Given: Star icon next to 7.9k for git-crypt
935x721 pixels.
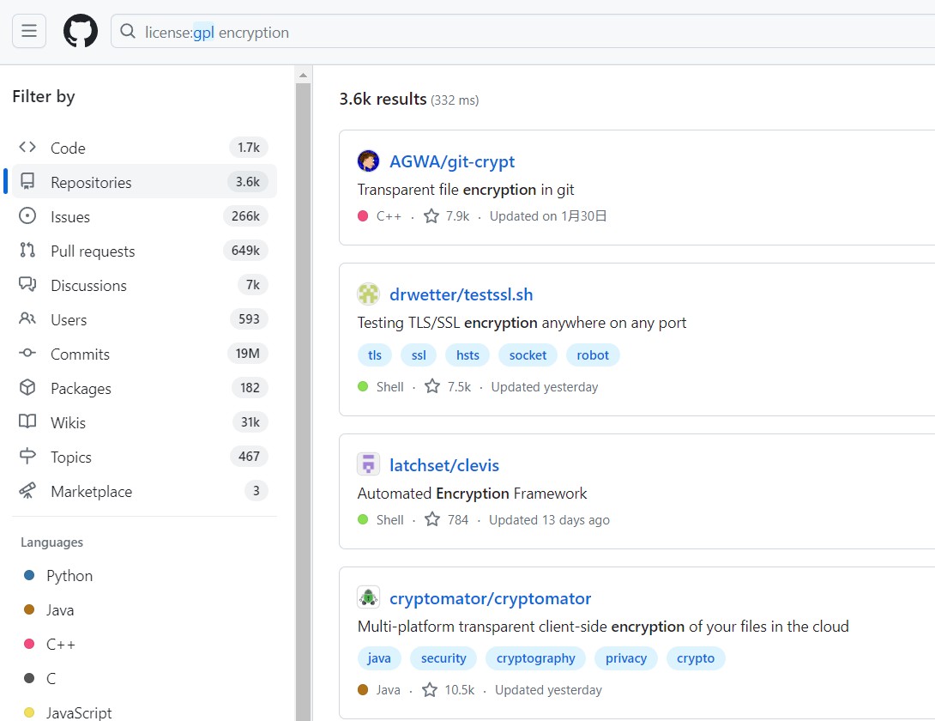Looking at the screenshot, I should click(x=431, y=216).
